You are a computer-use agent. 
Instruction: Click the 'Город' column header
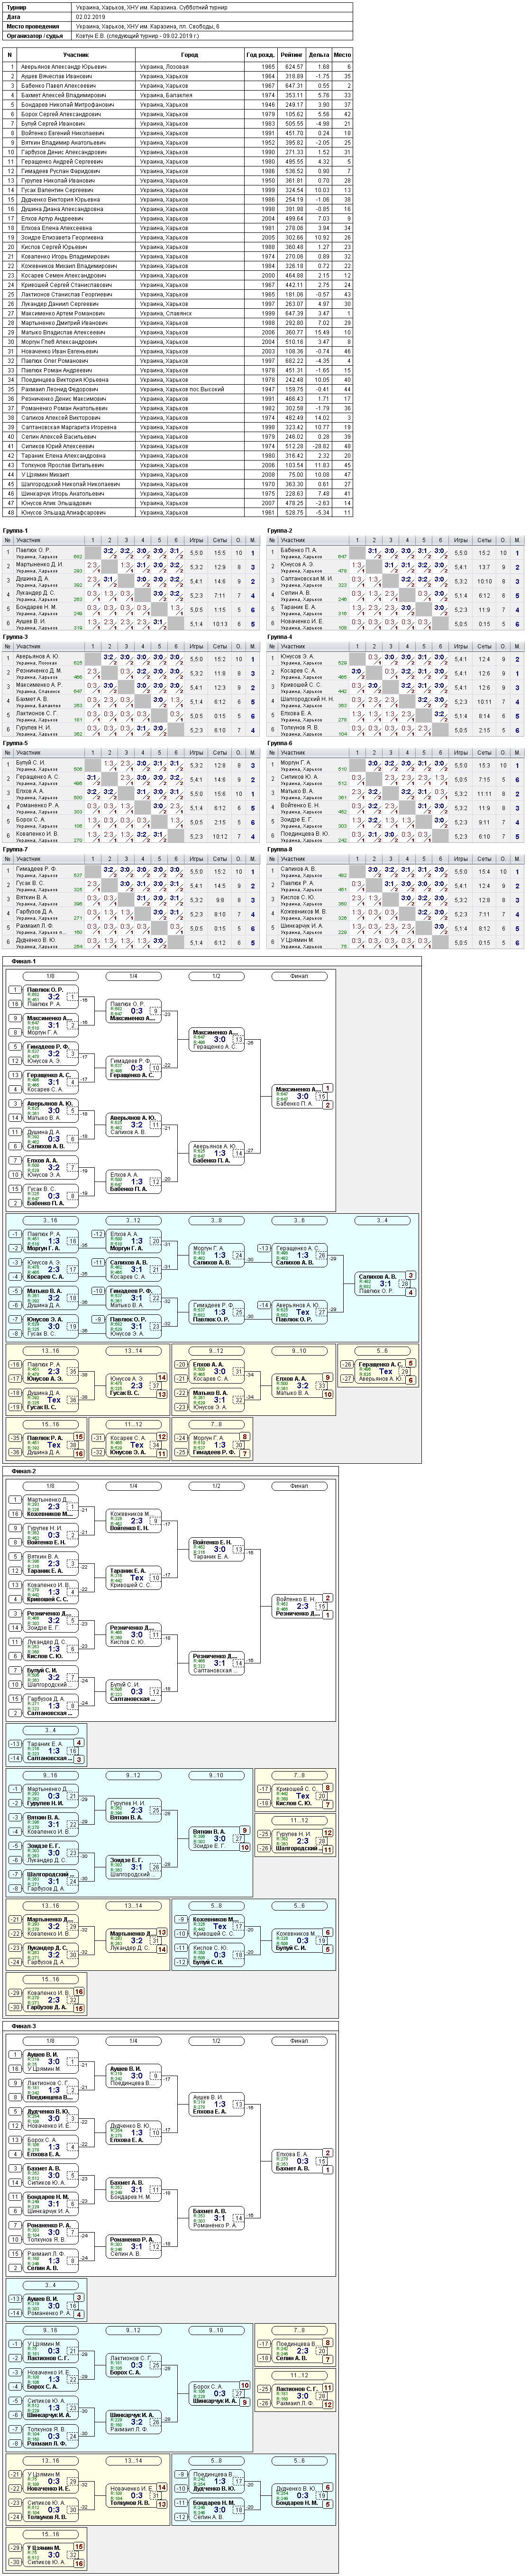click(189, 55)
